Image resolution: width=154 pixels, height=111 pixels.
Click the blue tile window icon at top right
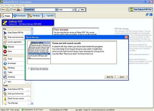pyautogui.click(x=151, y=15)
